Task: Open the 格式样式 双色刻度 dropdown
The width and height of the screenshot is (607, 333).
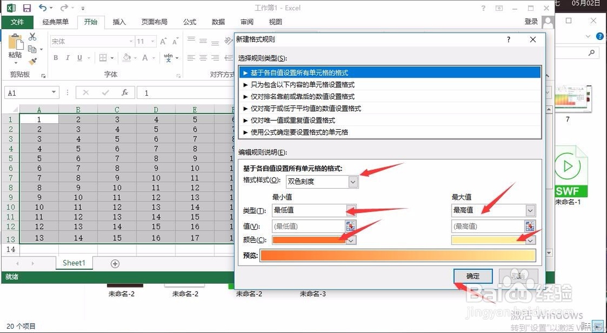Action: point(353,181)
